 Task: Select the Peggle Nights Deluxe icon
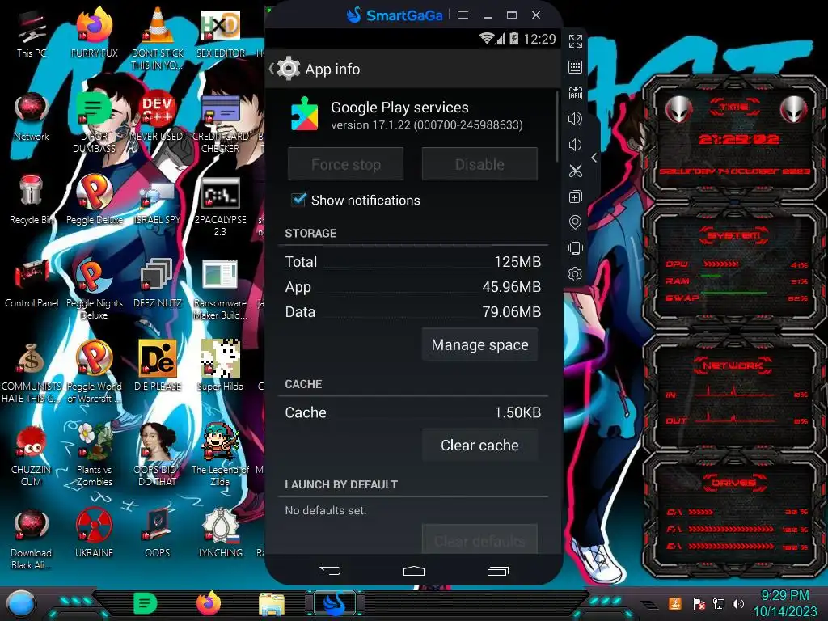point(94,289)
